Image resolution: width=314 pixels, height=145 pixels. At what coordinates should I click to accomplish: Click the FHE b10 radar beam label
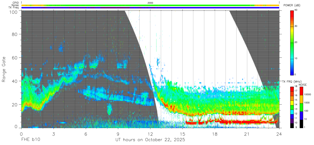tap(31, 140)
